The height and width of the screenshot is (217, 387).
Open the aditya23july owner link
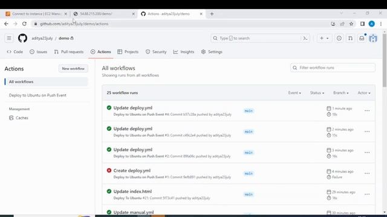[x=42, y=38]
